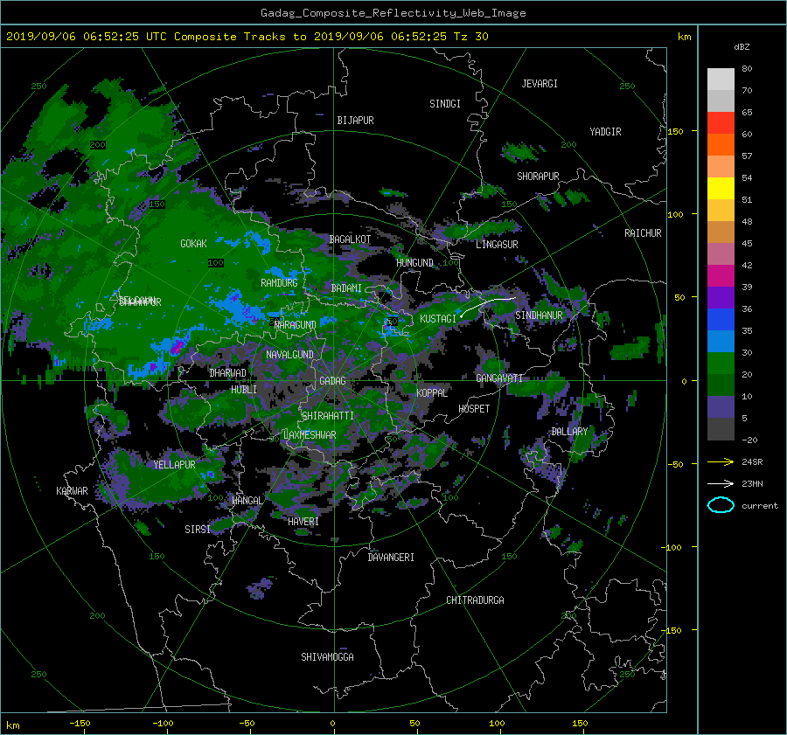Click the UTC Composite Tracks timestamp header
787x735 pixels.
point(247,37)
